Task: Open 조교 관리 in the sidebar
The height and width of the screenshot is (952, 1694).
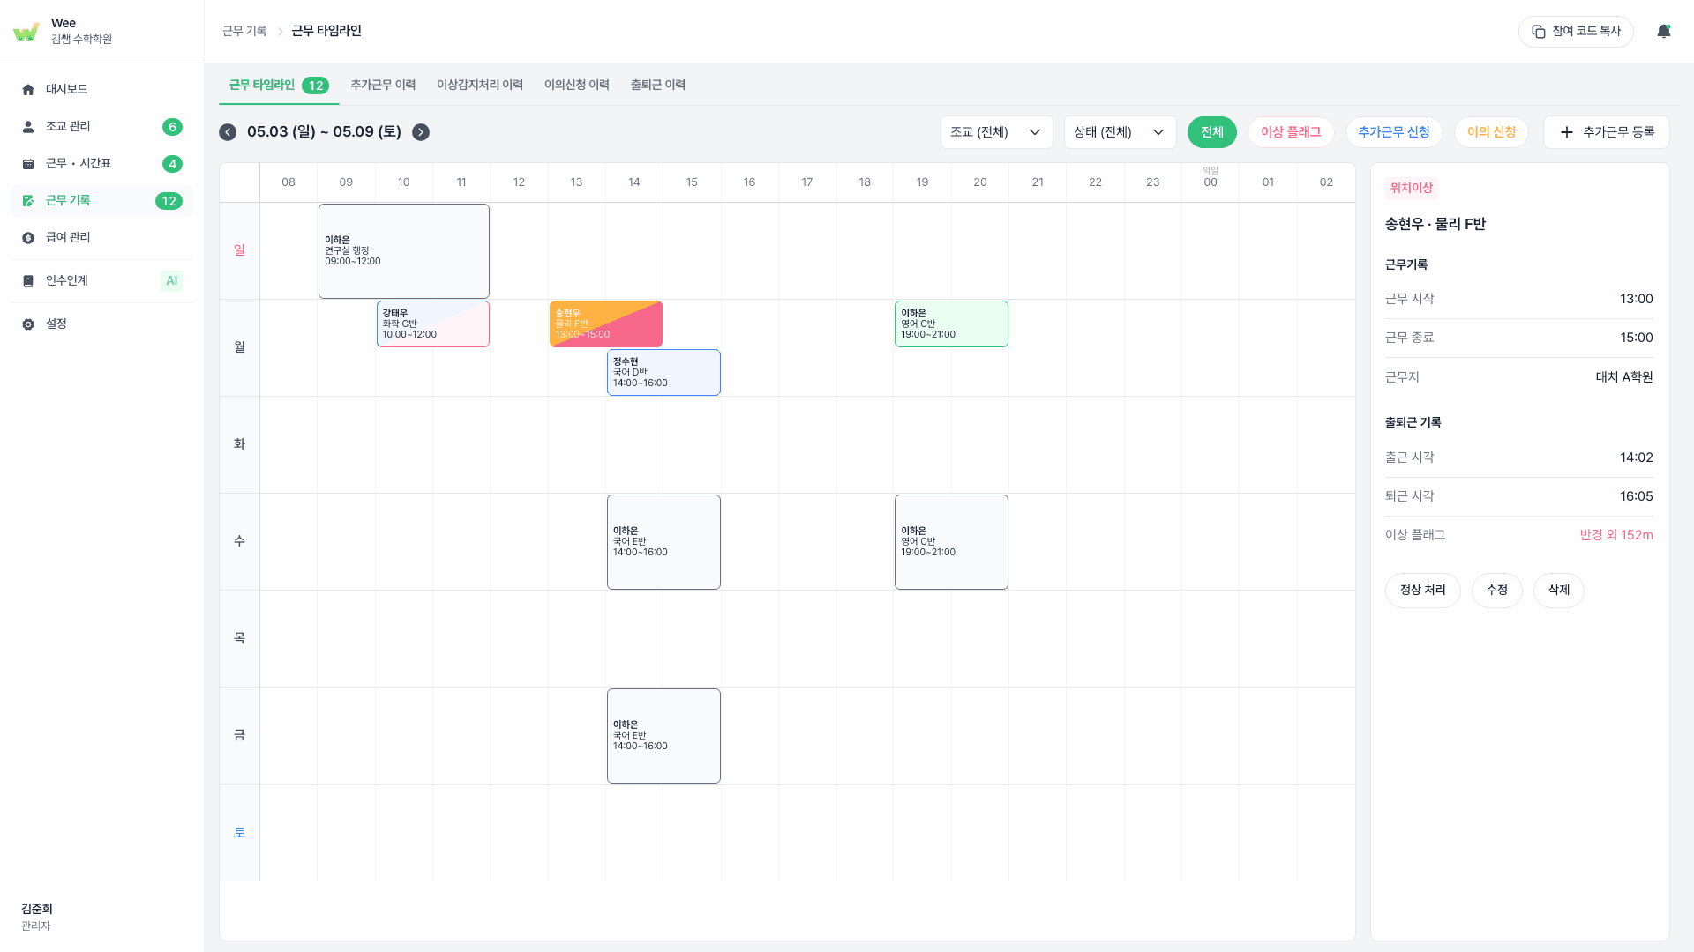Action: 101,127
